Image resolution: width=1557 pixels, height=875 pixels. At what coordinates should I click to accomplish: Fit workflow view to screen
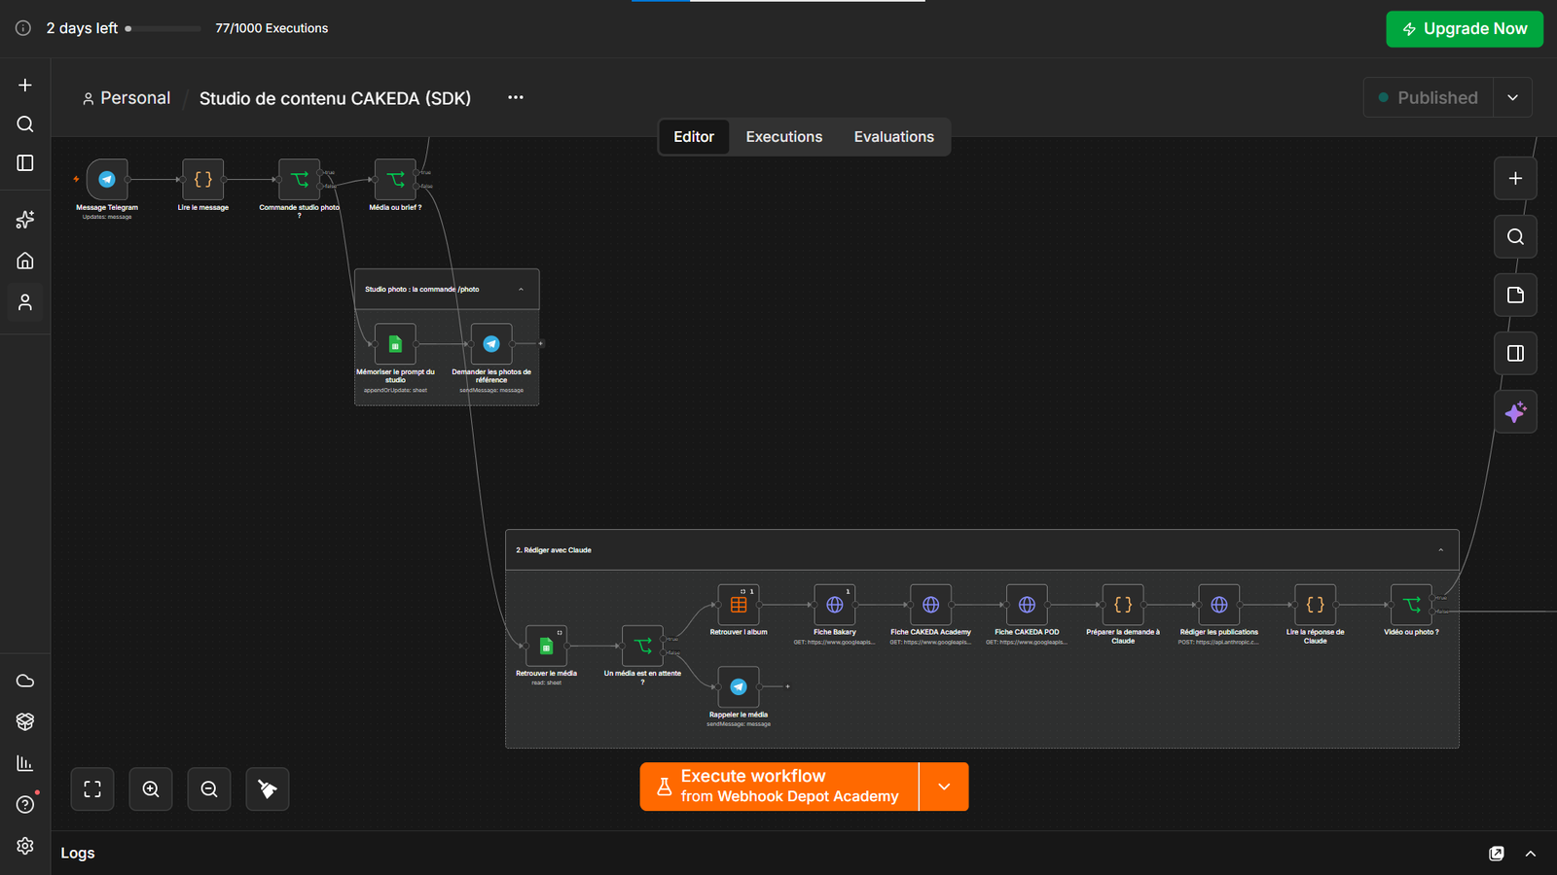click(92, 789)
